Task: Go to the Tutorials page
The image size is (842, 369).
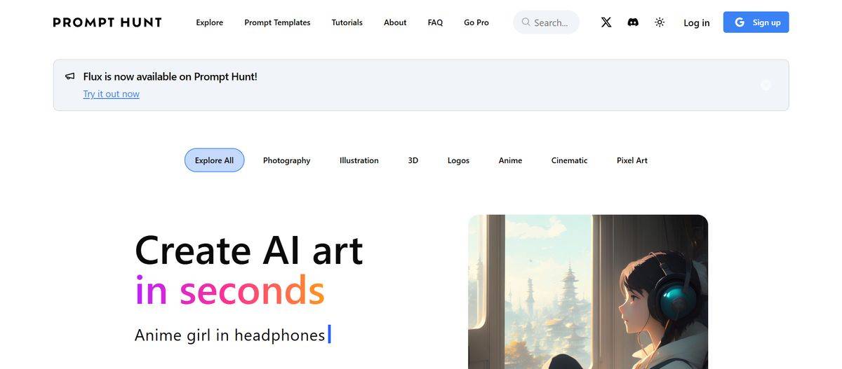Action: click(347, 22)
